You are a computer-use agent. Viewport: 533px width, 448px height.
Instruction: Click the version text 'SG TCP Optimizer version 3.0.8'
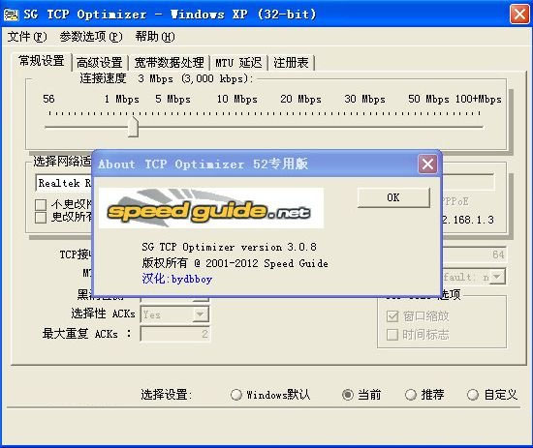(x=229, y=247)
